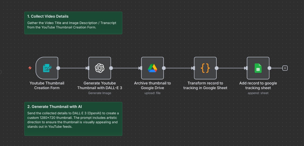
Task: Click the 'Youtube Thumbnail Creation Form' label
Action: (x=47, y=86)
